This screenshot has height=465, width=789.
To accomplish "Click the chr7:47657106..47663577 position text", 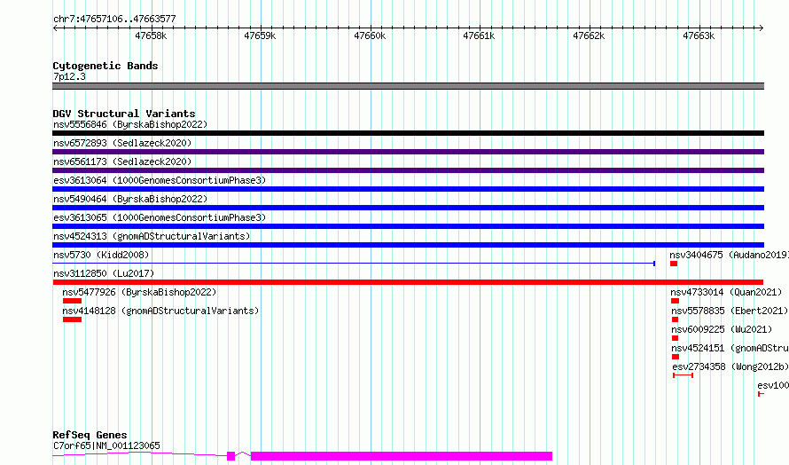I will (114, 20).
